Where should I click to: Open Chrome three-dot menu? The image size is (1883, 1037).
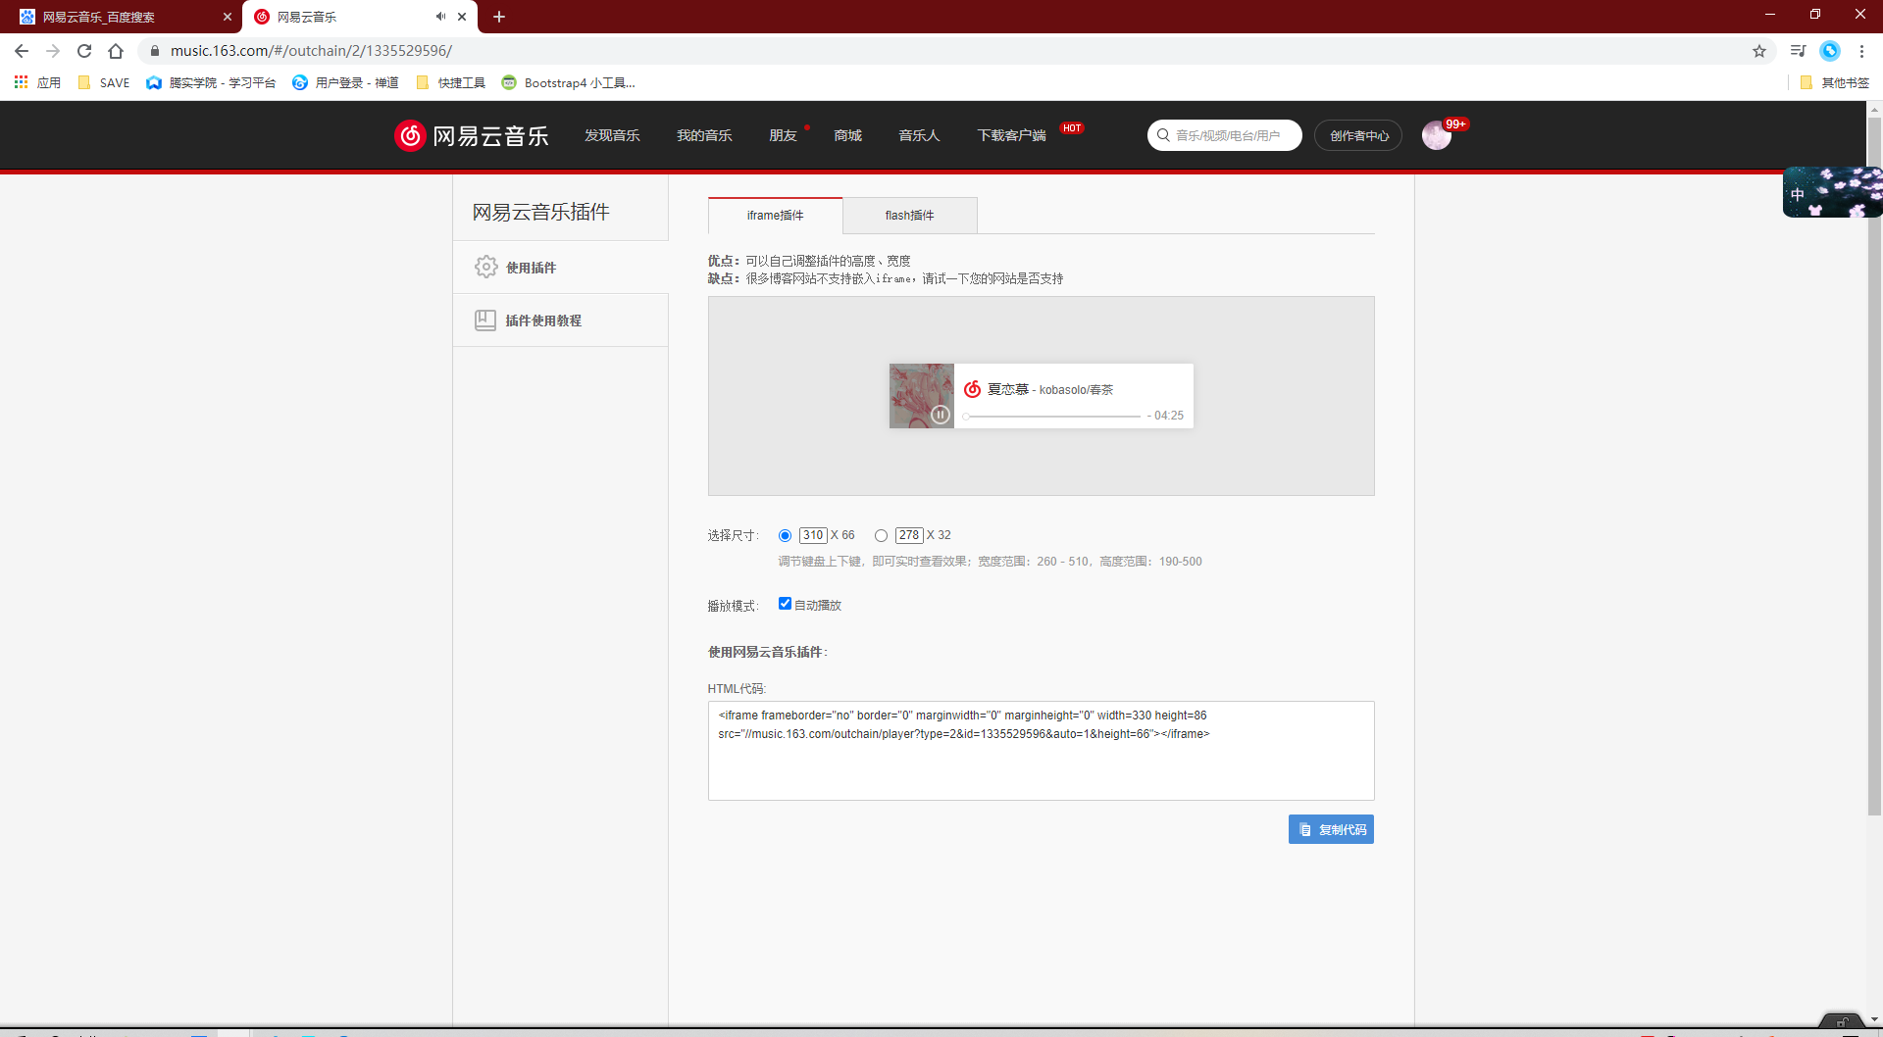[x=1861, y=51]
